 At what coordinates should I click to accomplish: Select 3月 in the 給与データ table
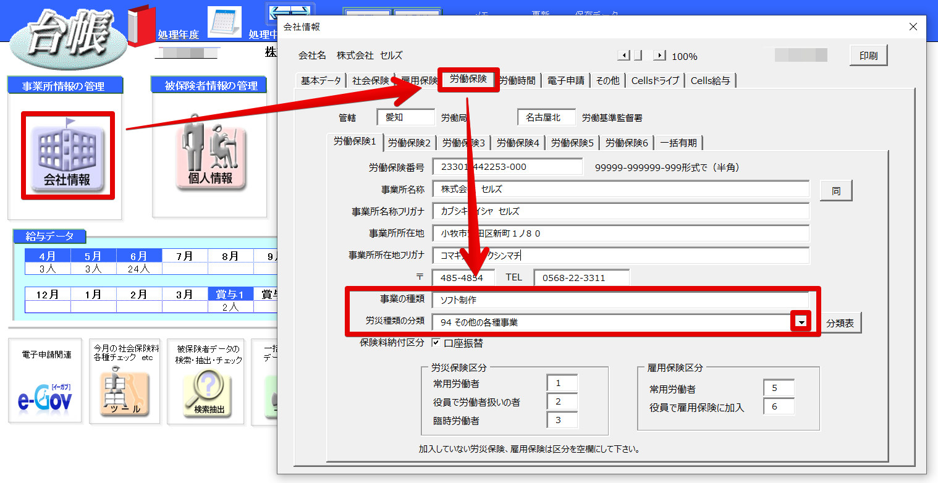pyautogui.click(x=185, y=295)
